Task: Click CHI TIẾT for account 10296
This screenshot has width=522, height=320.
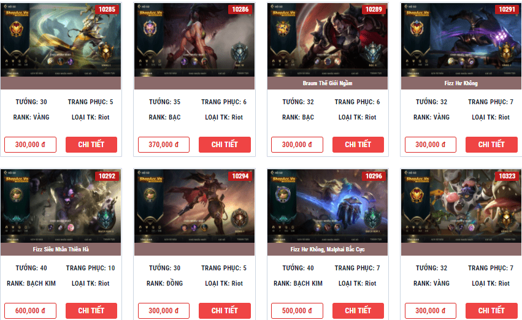Action: point(358,311)
